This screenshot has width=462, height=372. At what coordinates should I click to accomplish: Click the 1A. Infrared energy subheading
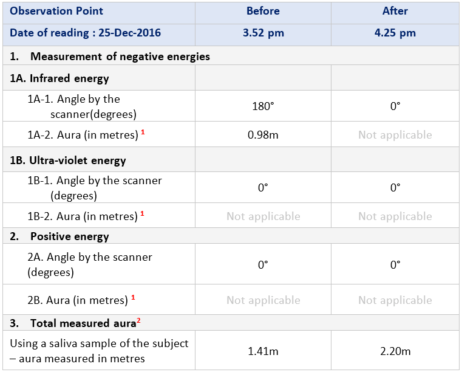coord(59,78)
